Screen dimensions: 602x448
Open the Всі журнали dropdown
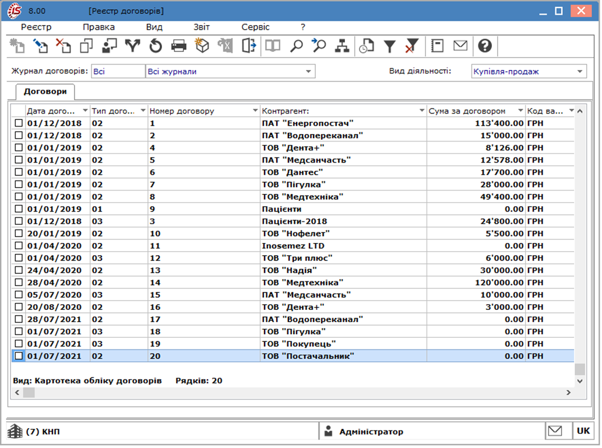(x=308, y=72)
